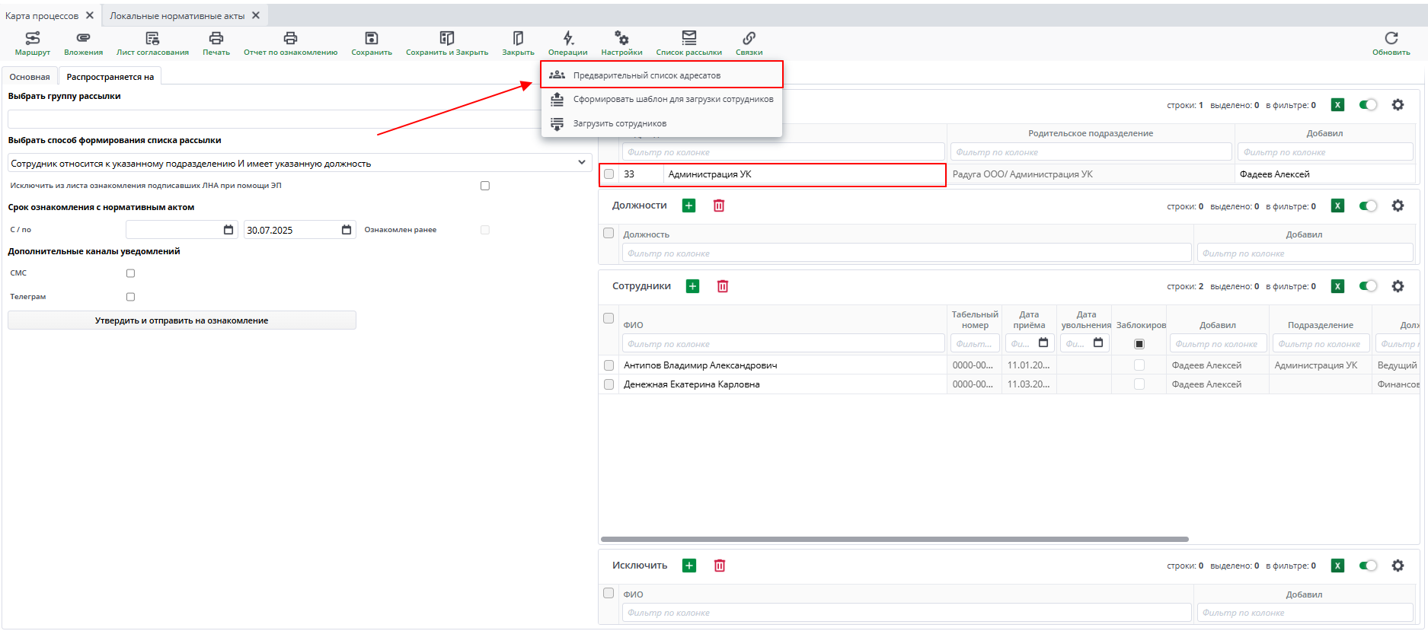
Task: Close the Локальные нормативные акты tab
Action: (x=256, y=15)
